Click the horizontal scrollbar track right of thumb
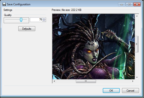The width and height of the screenshot is (144, 98). tap(114, 81)
